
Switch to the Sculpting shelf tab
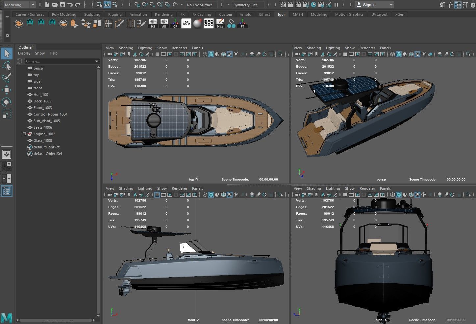[92, 14]
